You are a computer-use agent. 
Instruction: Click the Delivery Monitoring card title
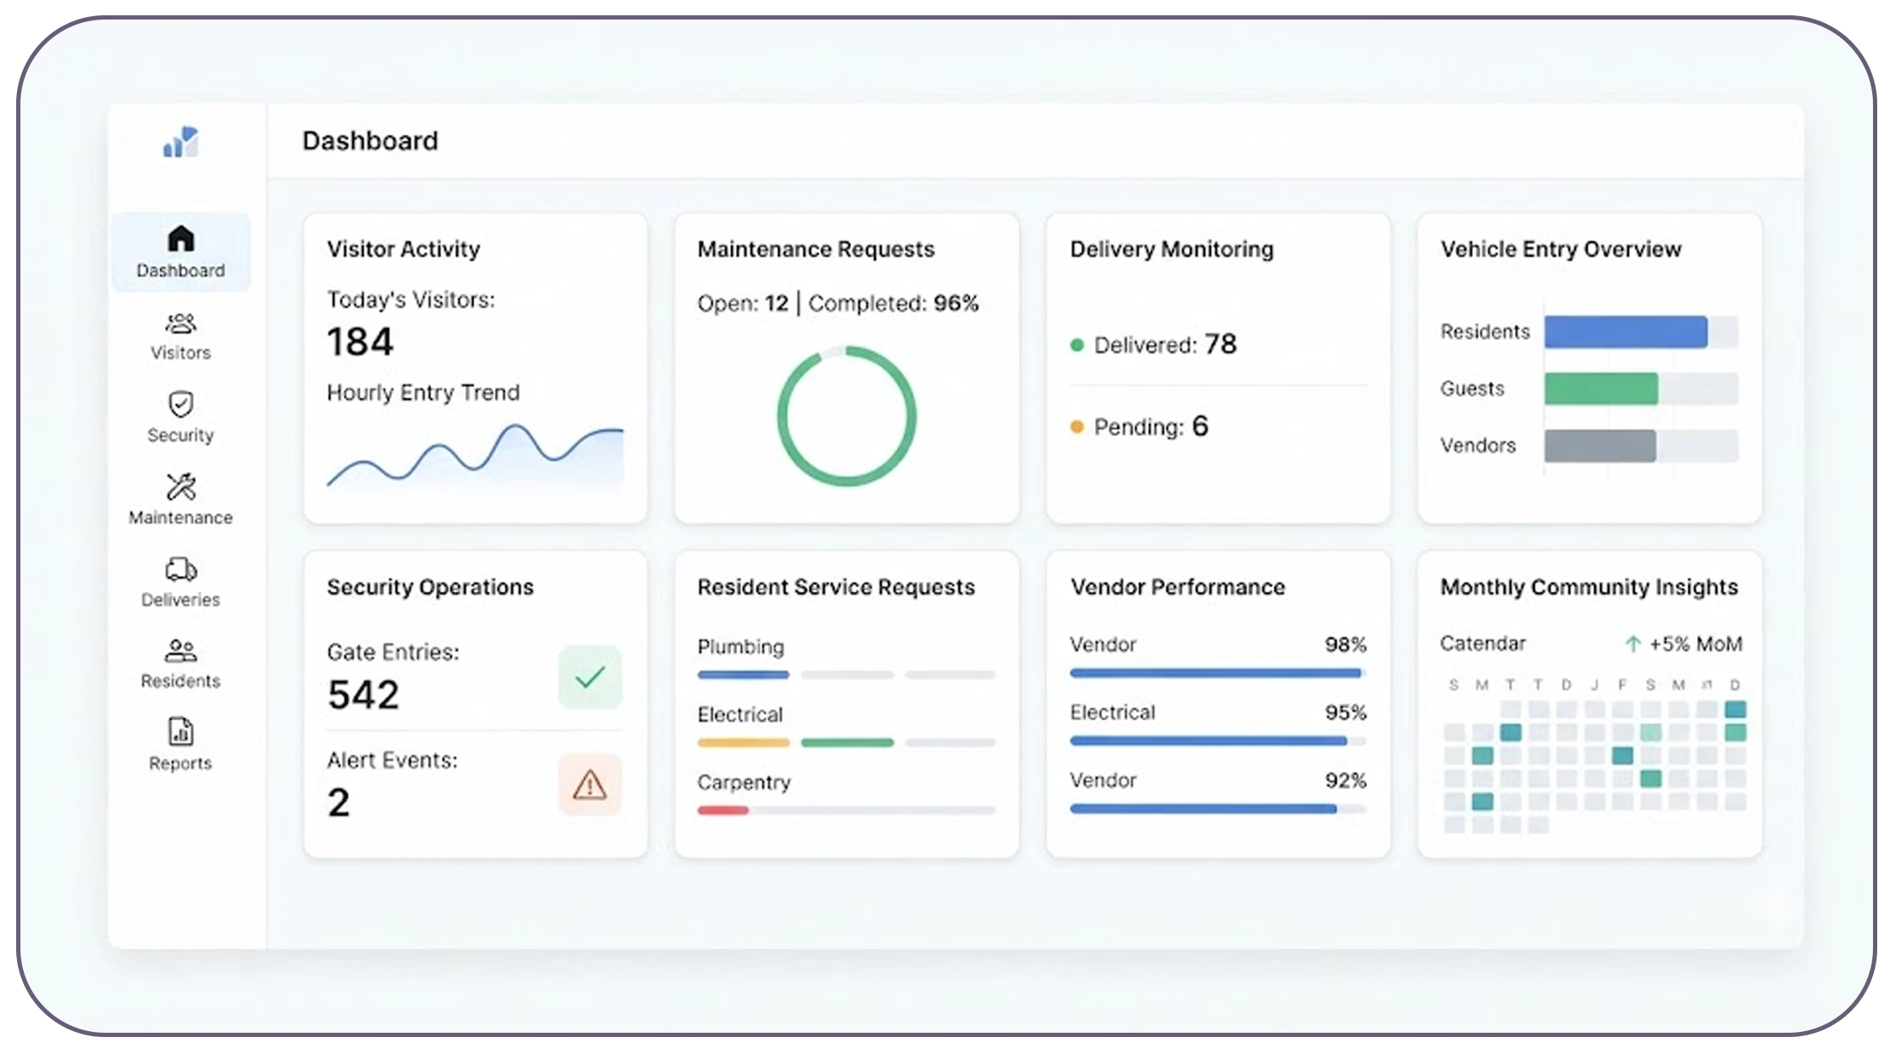[1172, 249]
